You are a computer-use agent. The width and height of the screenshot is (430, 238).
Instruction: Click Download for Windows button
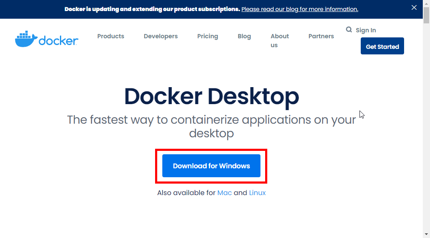pyautogui.click(x=211, y=166)
